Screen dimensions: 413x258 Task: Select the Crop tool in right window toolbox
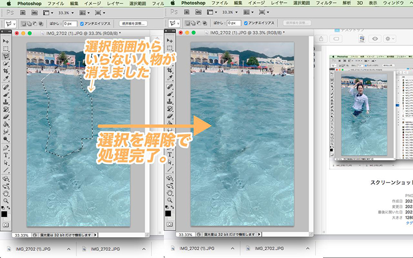170,70
